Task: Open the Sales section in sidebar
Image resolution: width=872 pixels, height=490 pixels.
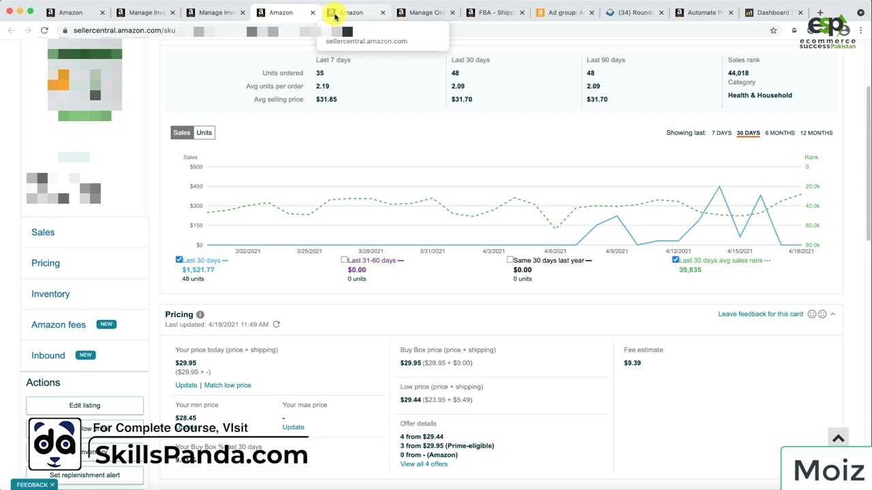Action: 43,232
